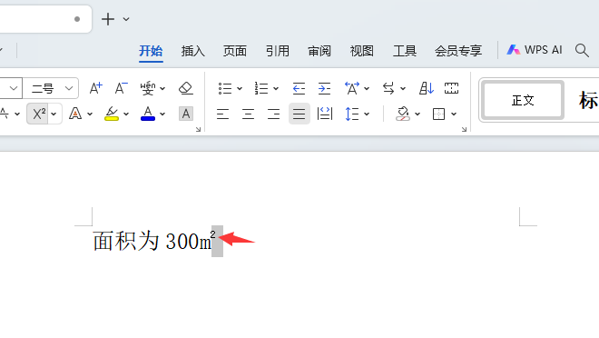Expand numbered list style dropdown

coord(276,89)
